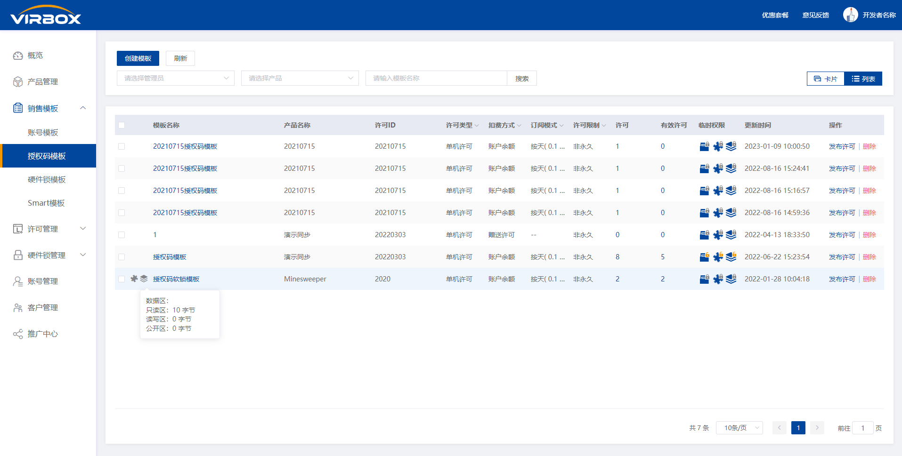Viewport: 902px width, 456px height.
Task: Expand the 硬件锁管理 menu chevron
Action: tap(83, 255)
